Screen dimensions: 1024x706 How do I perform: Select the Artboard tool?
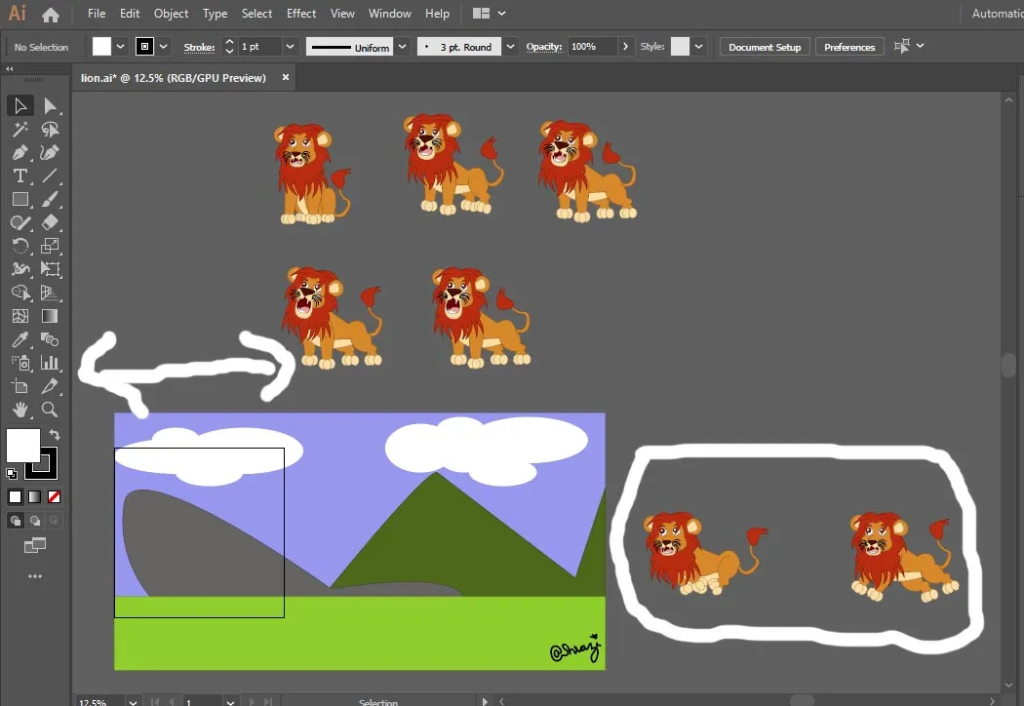click(20, 386)
